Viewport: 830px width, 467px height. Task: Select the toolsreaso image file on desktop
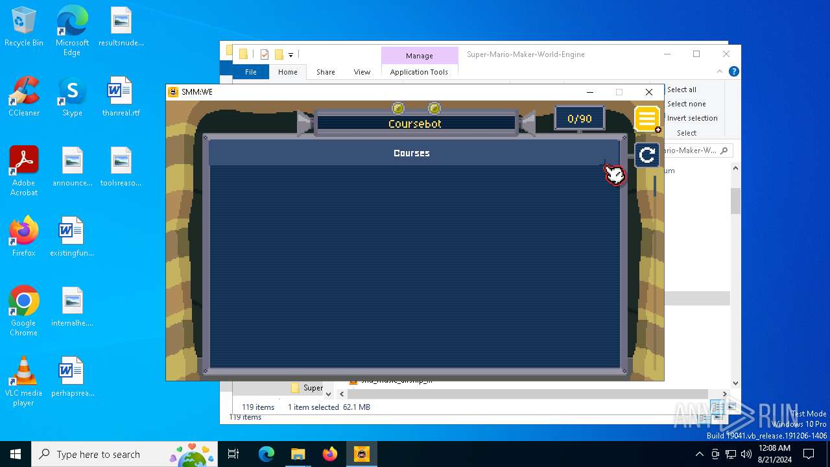tap(121, 167)
